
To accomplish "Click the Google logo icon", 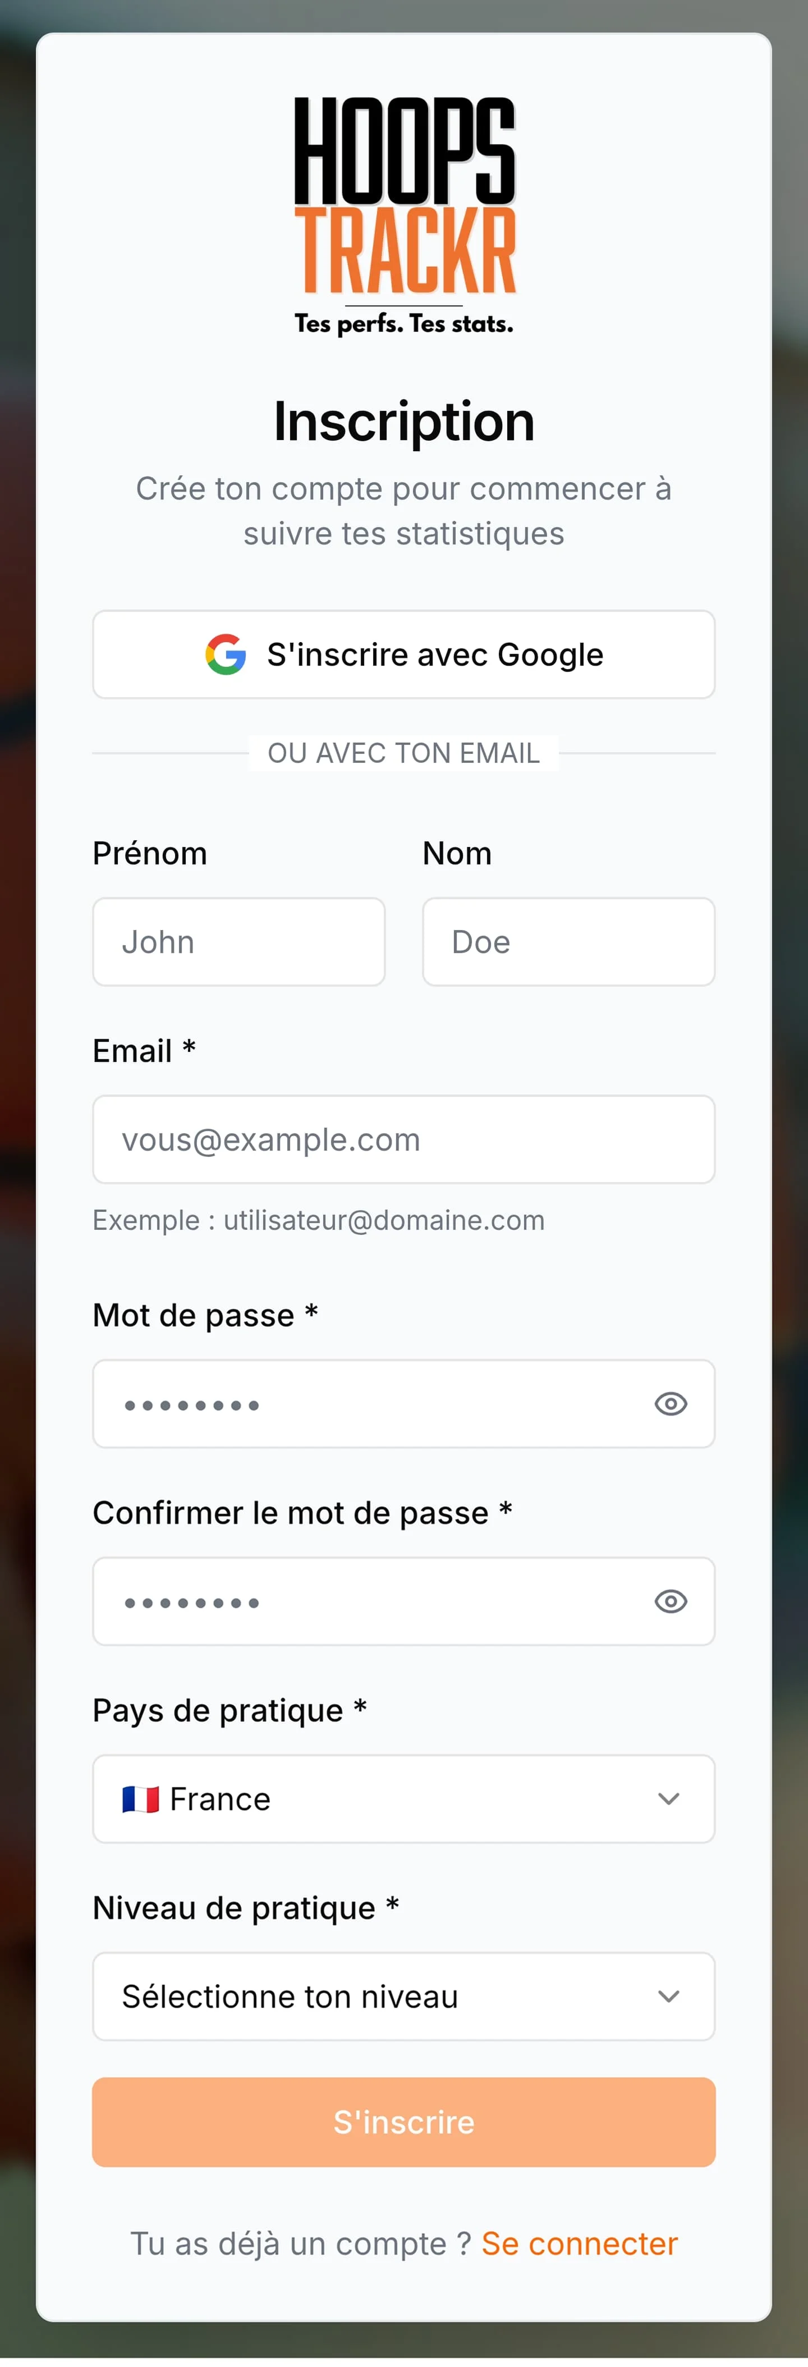I will point(224,654).
